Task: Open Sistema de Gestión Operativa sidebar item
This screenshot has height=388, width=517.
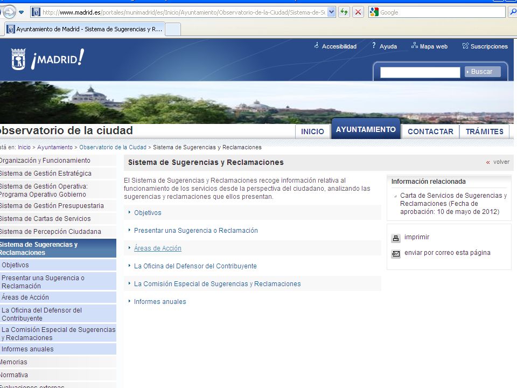Action: (x=58, y=190)
